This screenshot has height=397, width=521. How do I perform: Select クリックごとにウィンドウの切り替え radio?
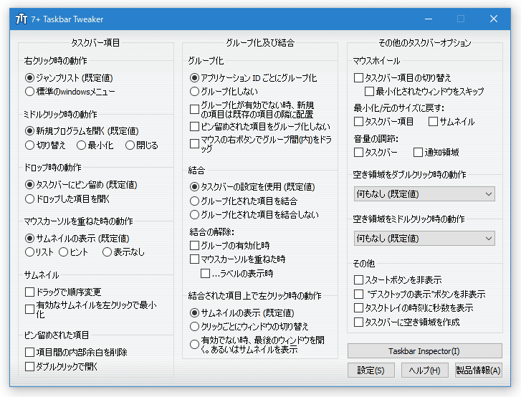[194, 327]
